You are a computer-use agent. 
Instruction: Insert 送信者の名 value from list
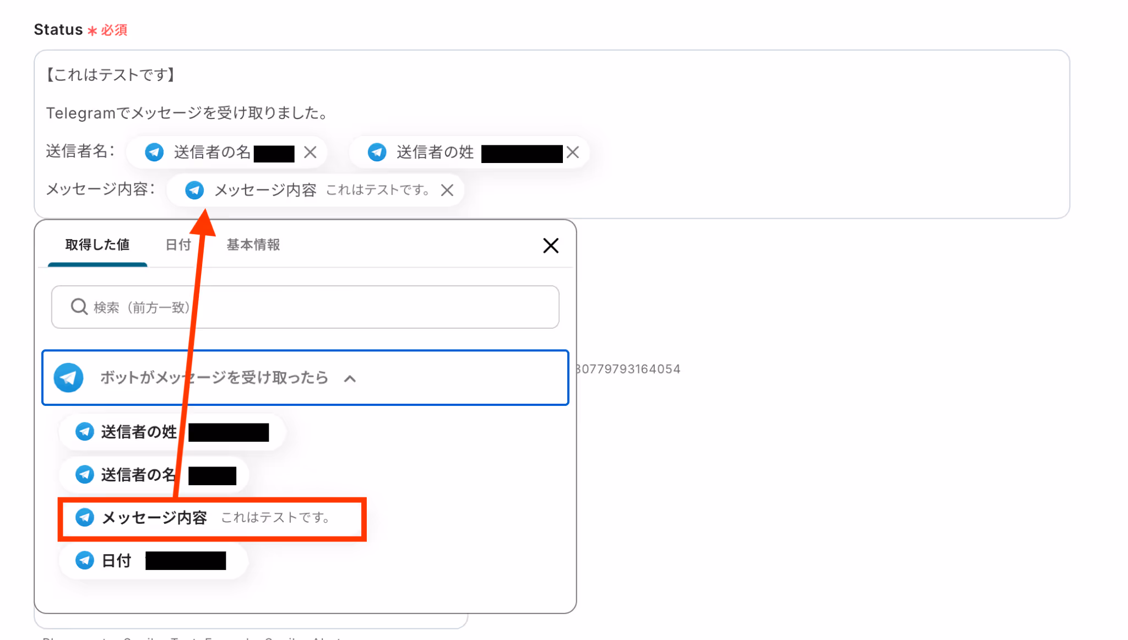pyautogui.click(x=138, y=475)
